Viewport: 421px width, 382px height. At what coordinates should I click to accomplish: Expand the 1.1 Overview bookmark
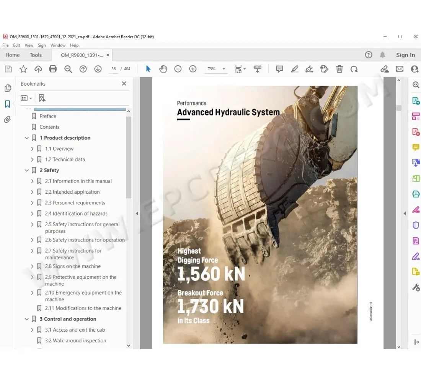coord(32,149)
